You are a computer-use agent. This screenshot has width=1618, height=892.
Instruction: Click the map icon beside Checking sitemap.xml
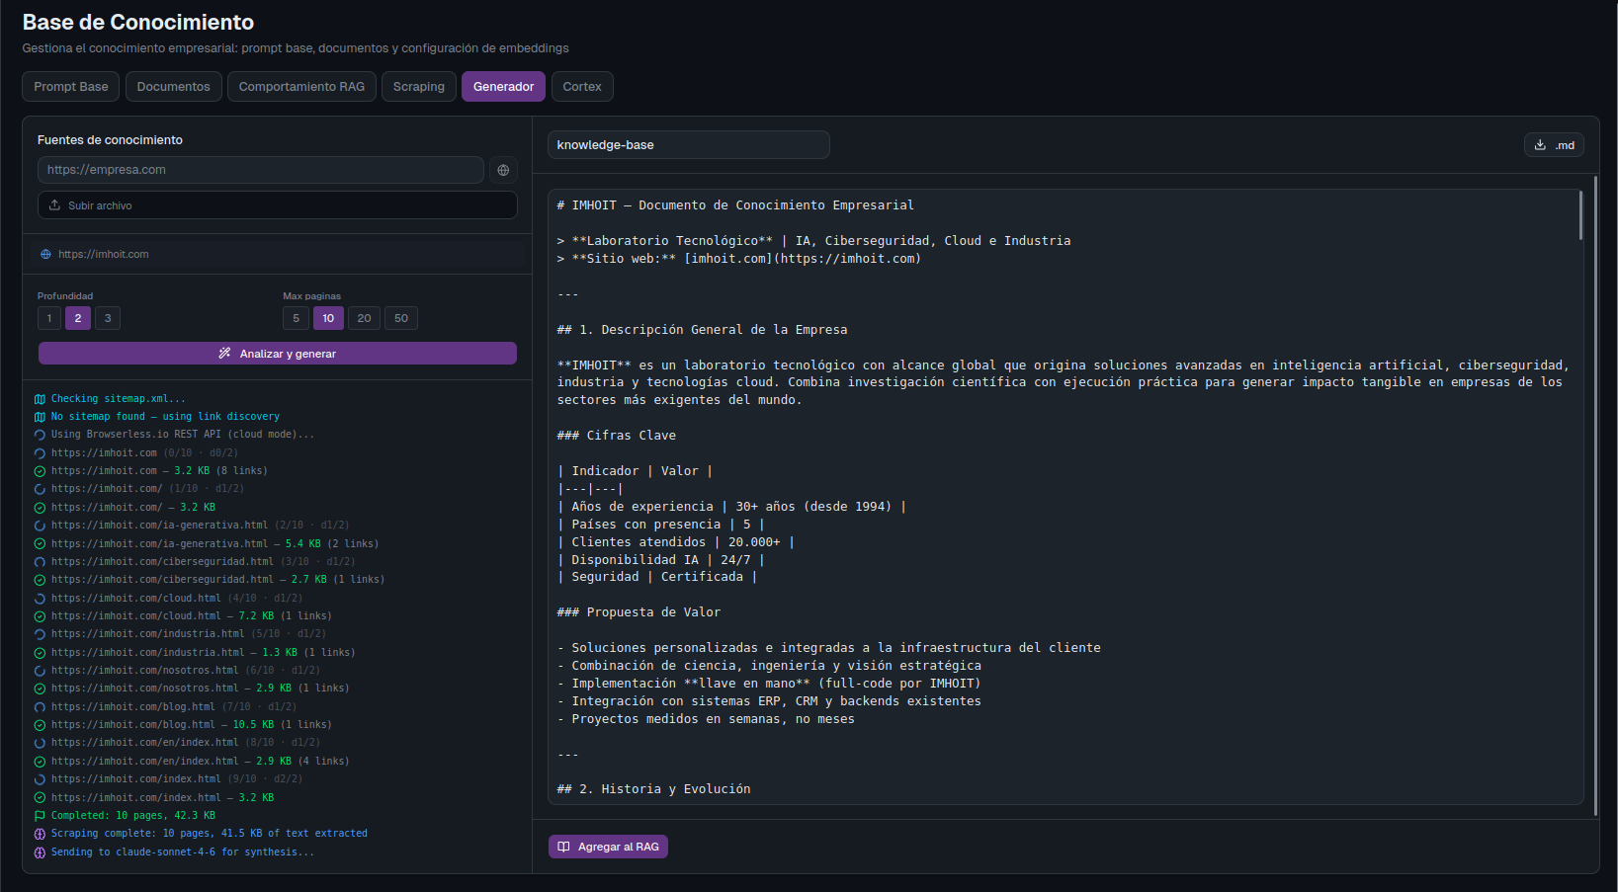point(40,399)
